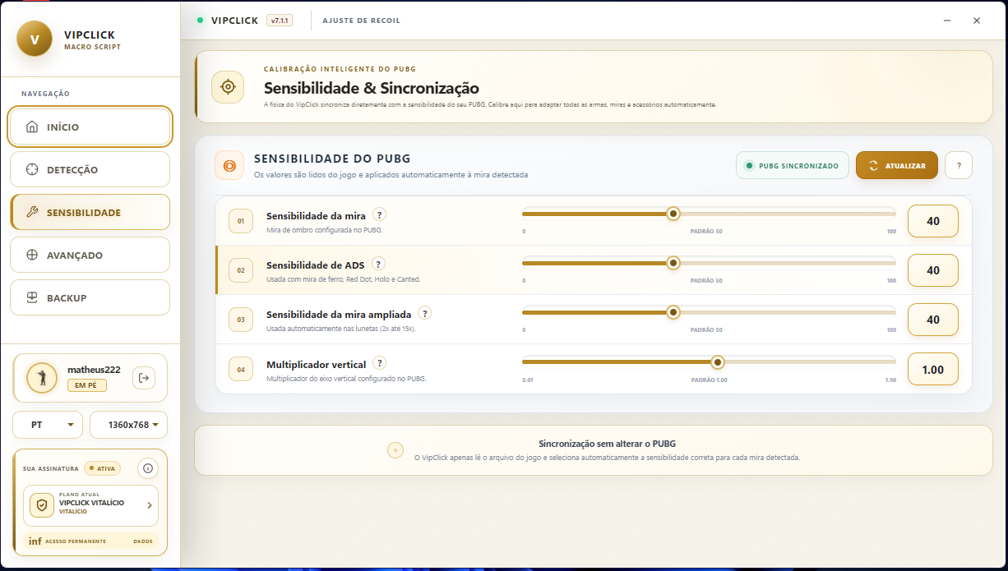Click the Sensibilidade da mira value field 40
1008x571 pixels.
[933, 221]
